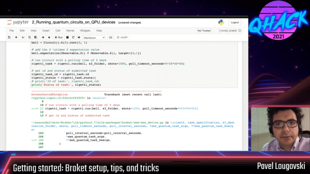Click the Run button in the toolbar
This screenshot has height=174, width=310.
point(59,37)
